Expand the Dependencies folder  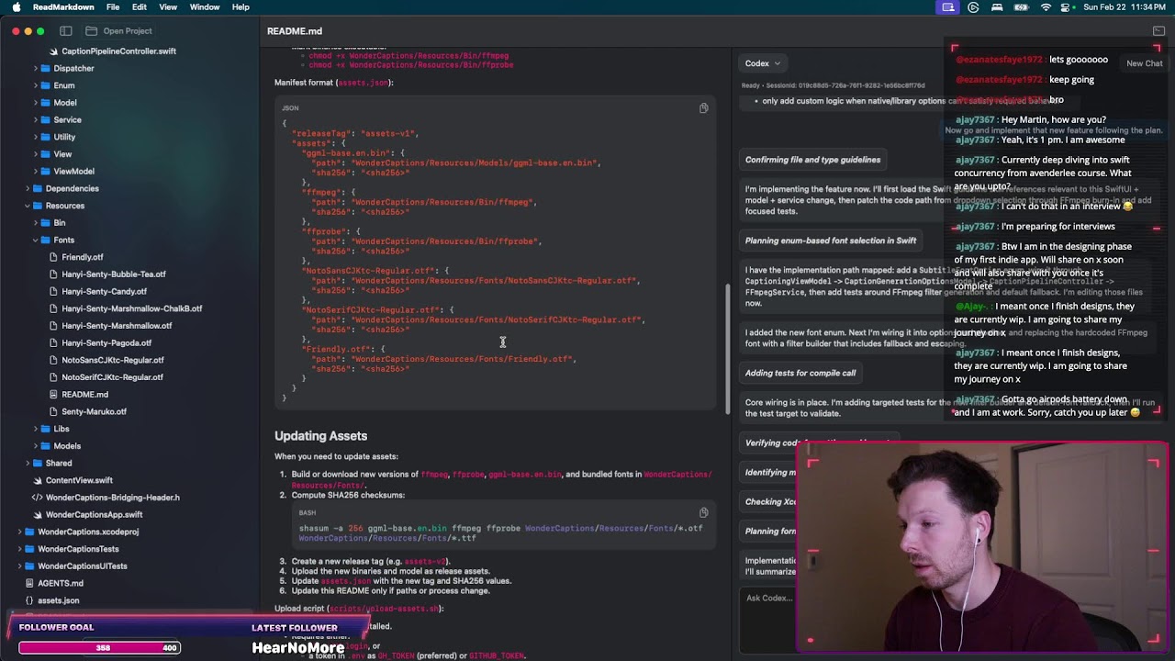click(28, 188)
